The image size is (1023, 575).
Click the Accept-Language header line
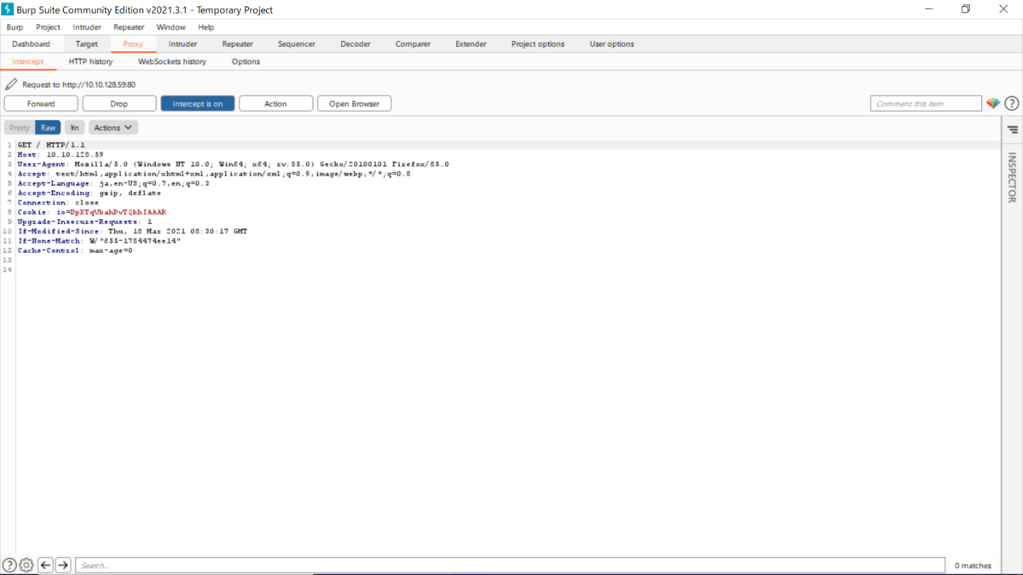coord(113,183)
